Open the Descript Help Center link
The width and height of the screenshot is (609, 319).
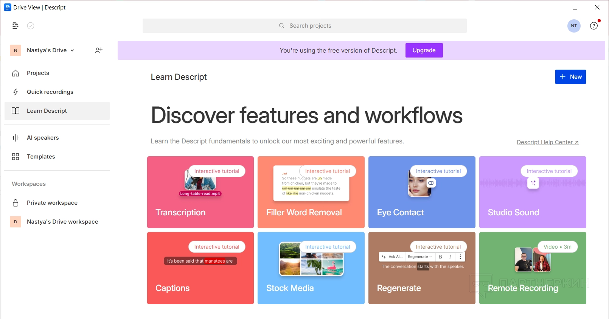pyautogui.click(x=548, y=142)
